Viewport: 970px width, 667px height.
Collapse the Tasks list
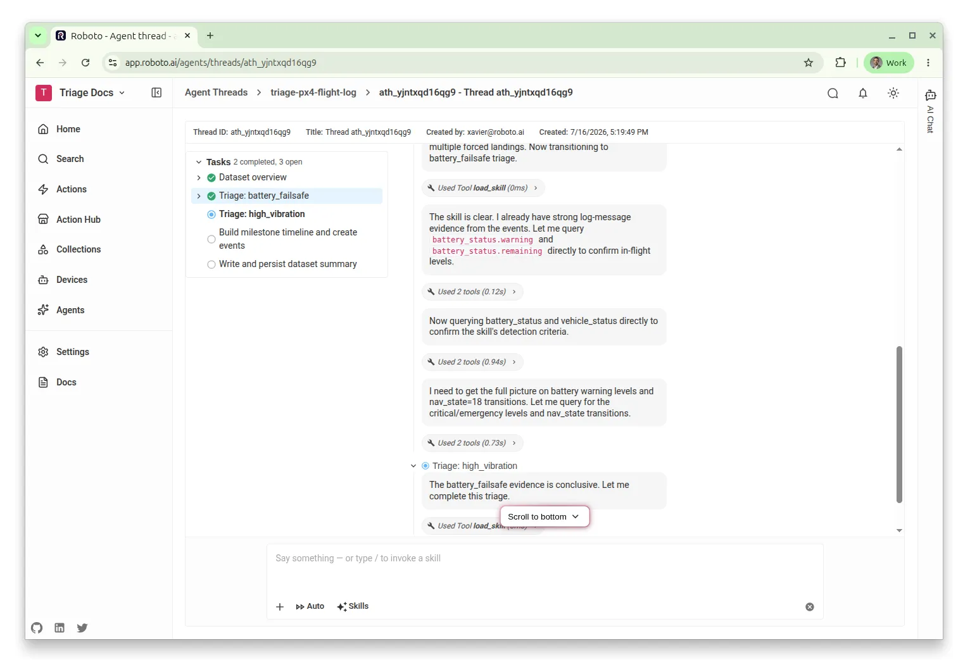(x=199, y=162)
